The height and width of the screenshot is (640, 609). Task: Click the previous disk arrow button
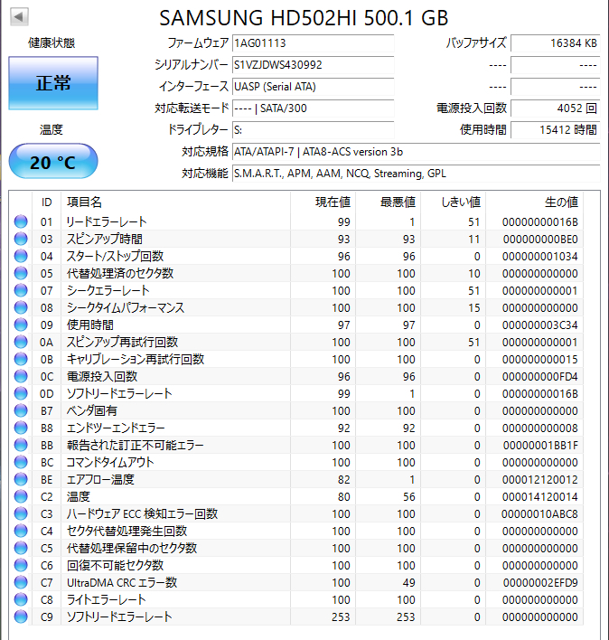coord(19,17)
